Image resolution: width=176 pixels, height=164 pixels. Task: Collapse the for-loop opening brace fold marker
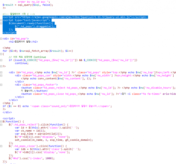pos(1,54)
